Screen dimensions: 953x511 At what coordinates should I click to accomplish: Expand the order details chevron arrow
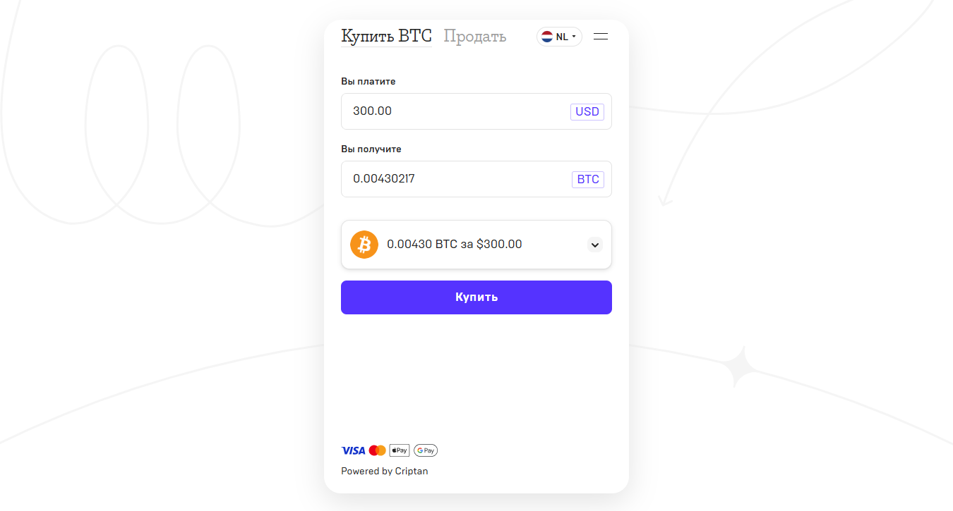(x=595, y=245)
